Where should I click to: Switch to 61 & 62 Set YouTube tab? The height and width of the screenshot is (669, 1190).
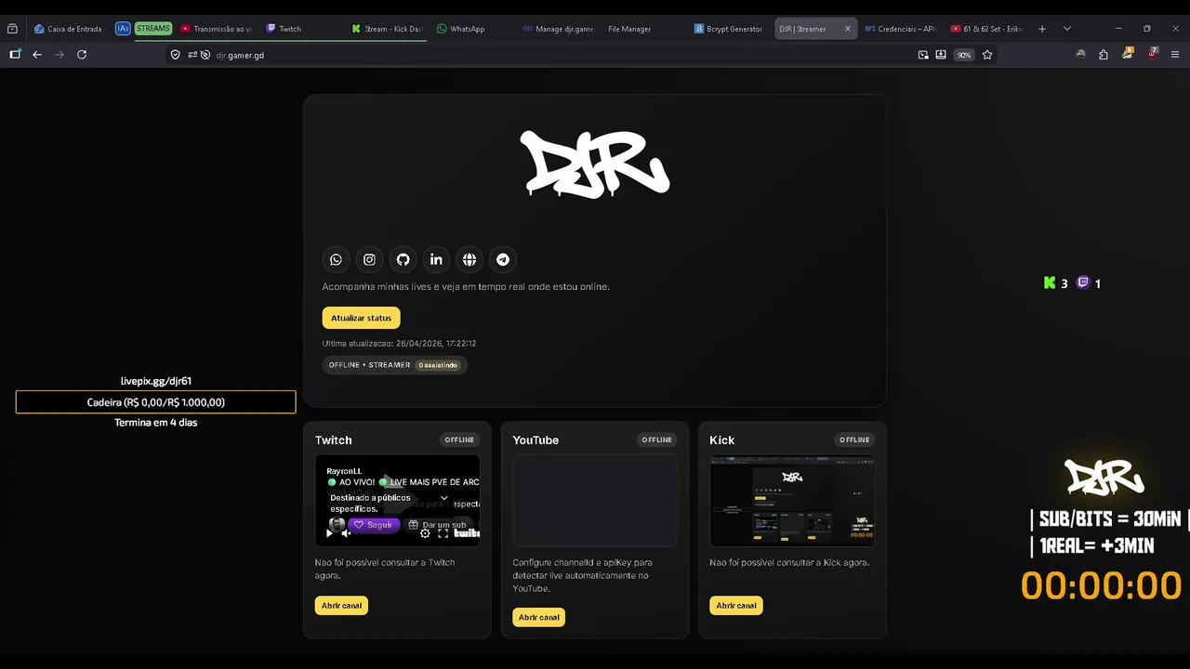pyautogui.click(x=985, y=29)
